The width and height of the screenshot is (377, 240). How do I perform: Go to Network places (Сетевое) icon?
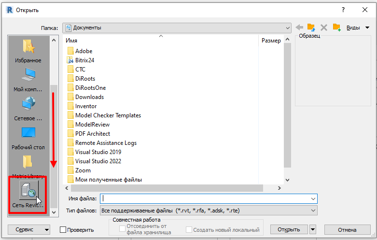(x=28, y=107)
